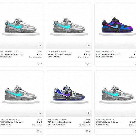The height and width of the screenshot is (136, 136).
Task: Favorite the sneaker with 10 likes
Action: 38,131
